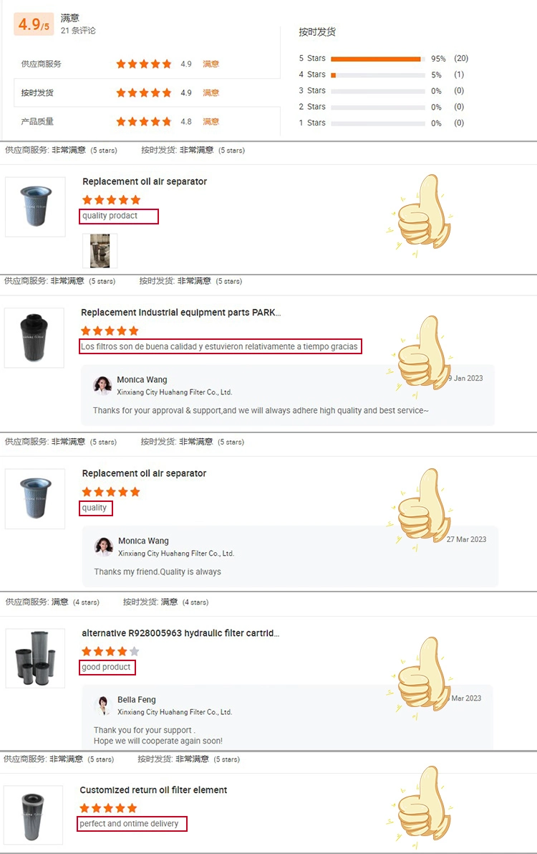The height and width of the screenshot is (854, 537).
Task: Click thumbs-up icon beside 'perfect and ontime delivery'
Action: click(419, 807)
